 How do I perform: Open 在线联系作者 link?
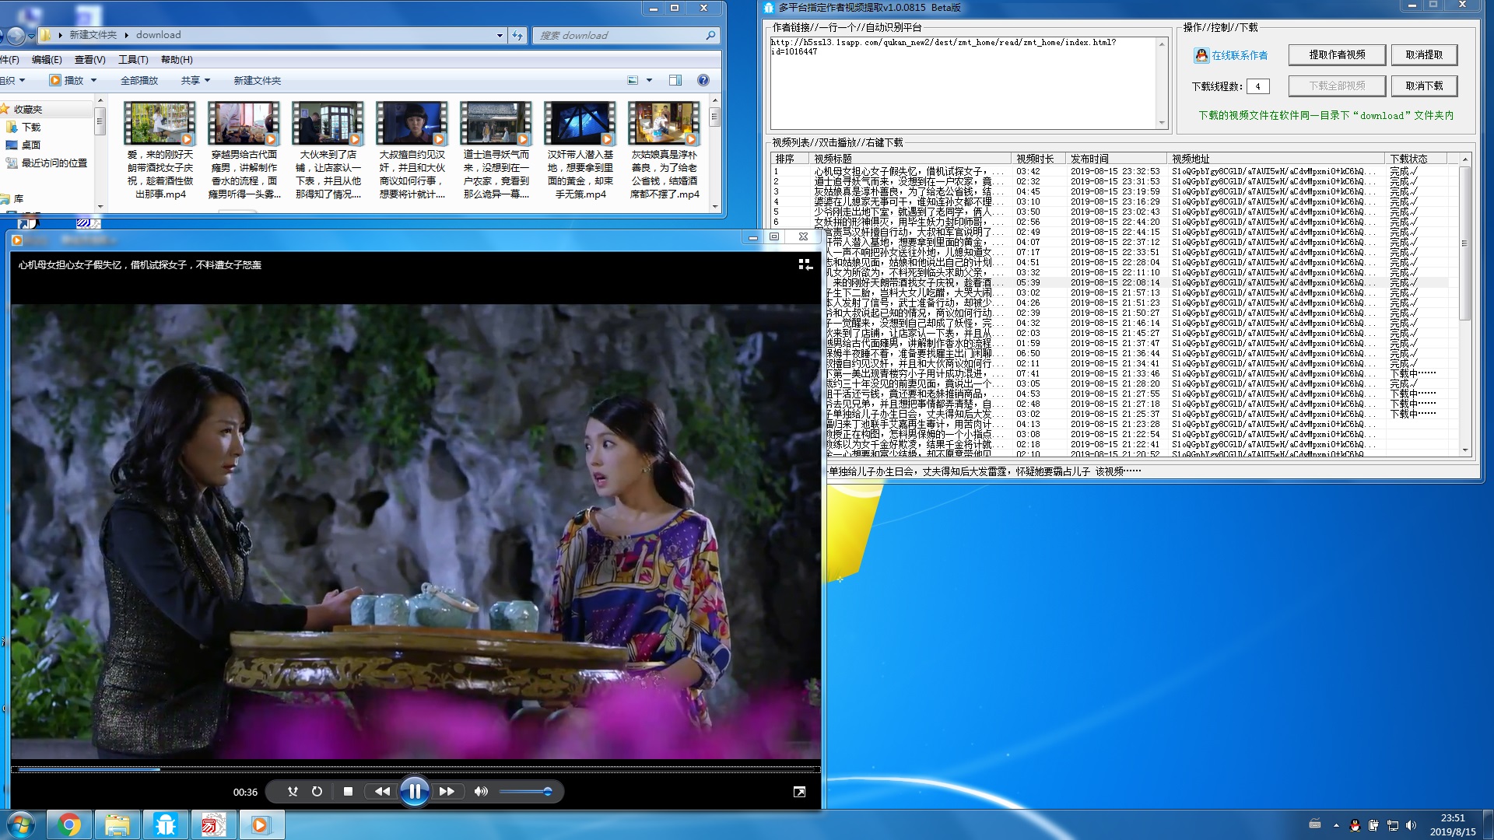pyautogui.click(x=1240, y=55)
